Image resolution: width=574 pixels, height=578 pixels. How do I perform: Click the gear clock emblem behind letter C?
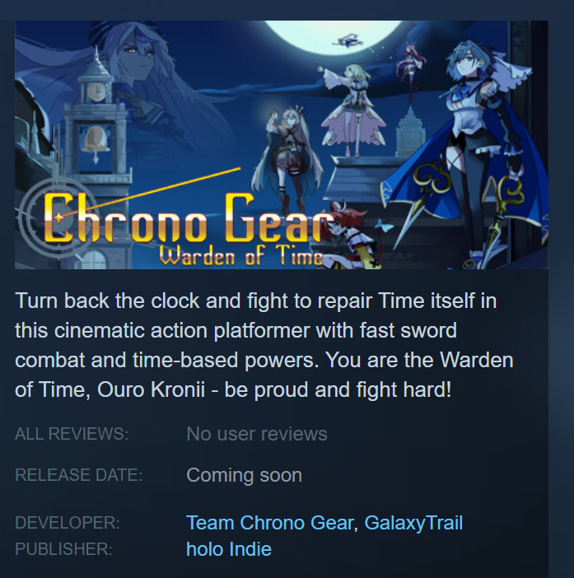[x=55, y=217]
